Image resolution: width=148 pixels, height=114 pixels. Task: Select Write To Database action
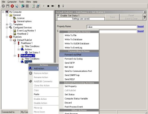point(73,39)
